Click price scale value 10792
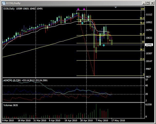 [149, 30]
